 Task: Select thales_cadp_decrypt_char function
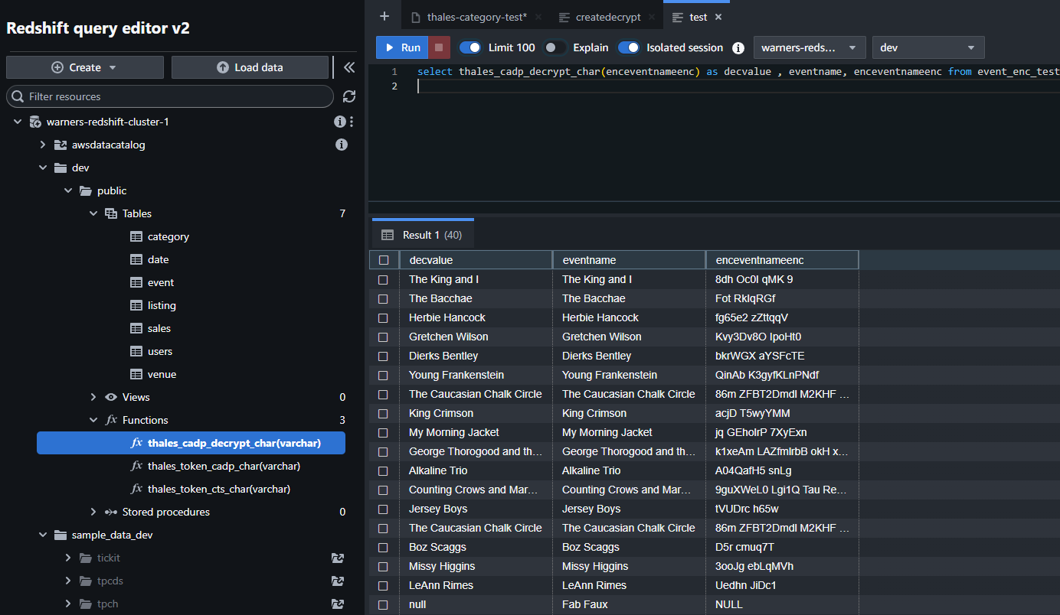click(191, 443)
